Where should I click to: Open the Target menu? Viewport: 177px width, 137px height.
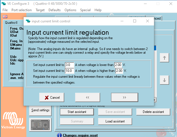point(40,10)
